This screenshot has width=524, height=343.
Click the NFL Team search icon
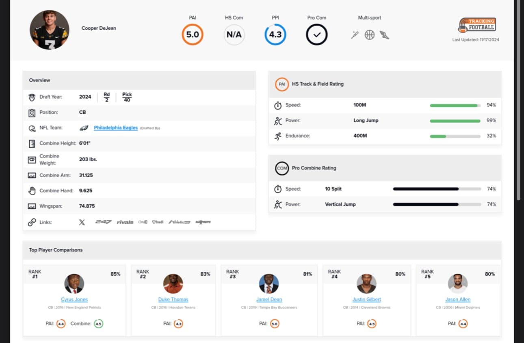click(x=32, y=128)
